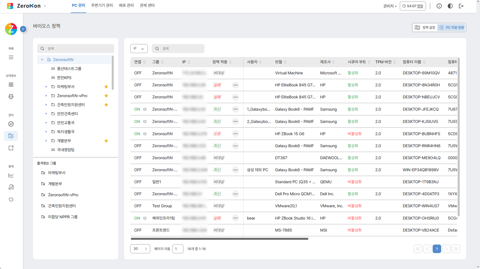This screenshot has width=480, height=269.
Task: Click the 페이지 이동 page number input
Action: 178,249
